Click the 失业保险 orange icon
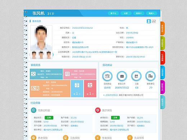The height and width of the screenshot is (140, 187). tap(130, 137)
